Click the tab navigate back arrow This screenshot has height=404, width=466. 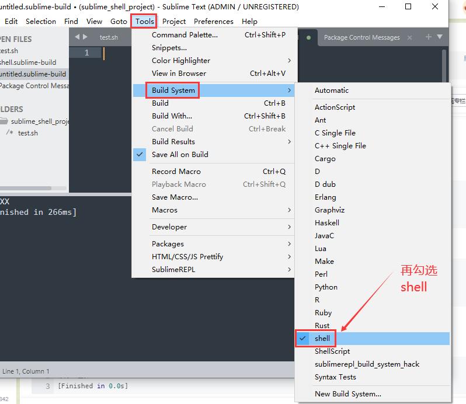pos(77,37)
